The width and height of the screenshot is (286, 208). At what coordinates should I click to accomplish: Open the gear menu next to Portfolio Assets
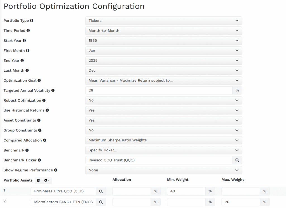pyautogui.click(x=47, y=180)
